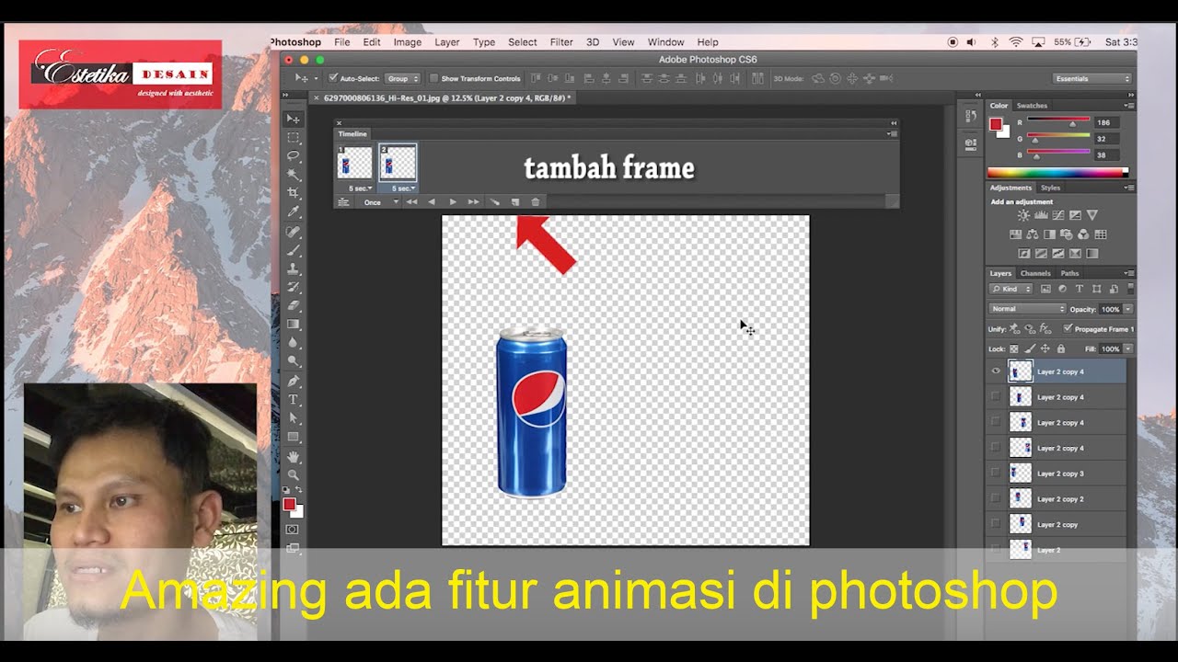Toggle the layer filter on/off switch
Viewport: 1178px width, 662px height.
pos(1130,289)
